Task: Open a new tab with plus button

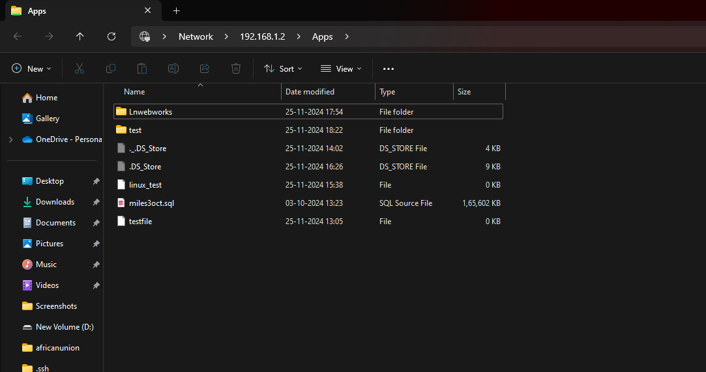Action: [176, 11]
